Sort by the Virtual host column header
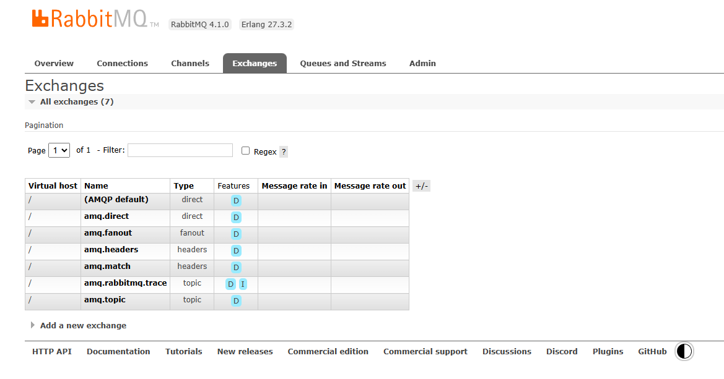724x379 pixels. [53, 186]
